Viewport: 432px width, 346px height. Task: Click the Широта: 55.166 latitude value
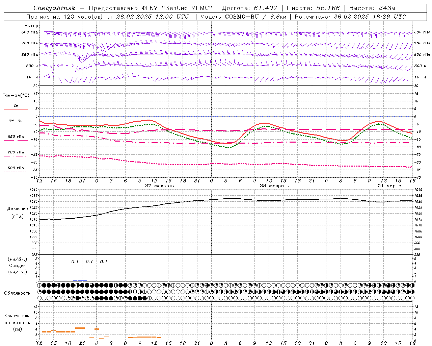coord(313,8)
